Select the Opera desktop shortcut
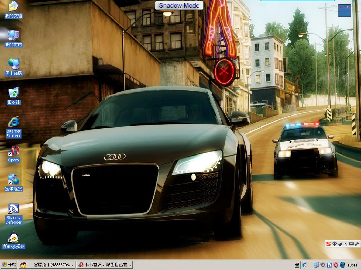 click(14, 154)
